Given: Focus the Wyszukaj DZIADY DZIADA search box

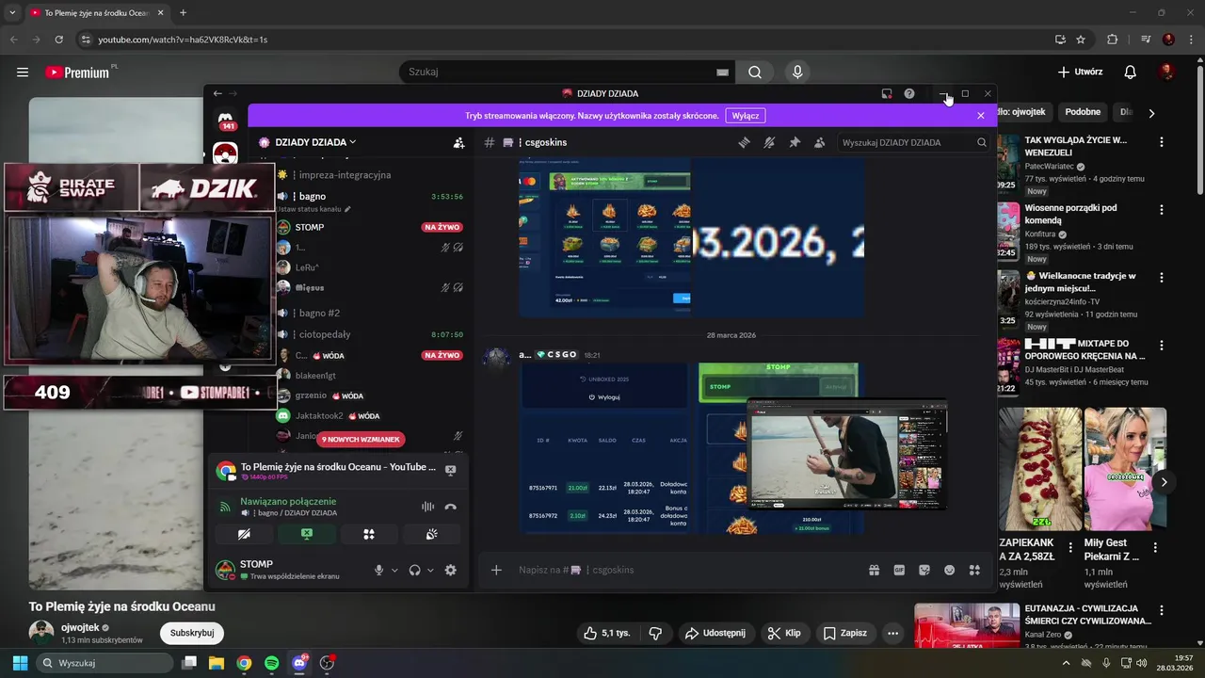Looking at the screenshot, I should point(913,142).
